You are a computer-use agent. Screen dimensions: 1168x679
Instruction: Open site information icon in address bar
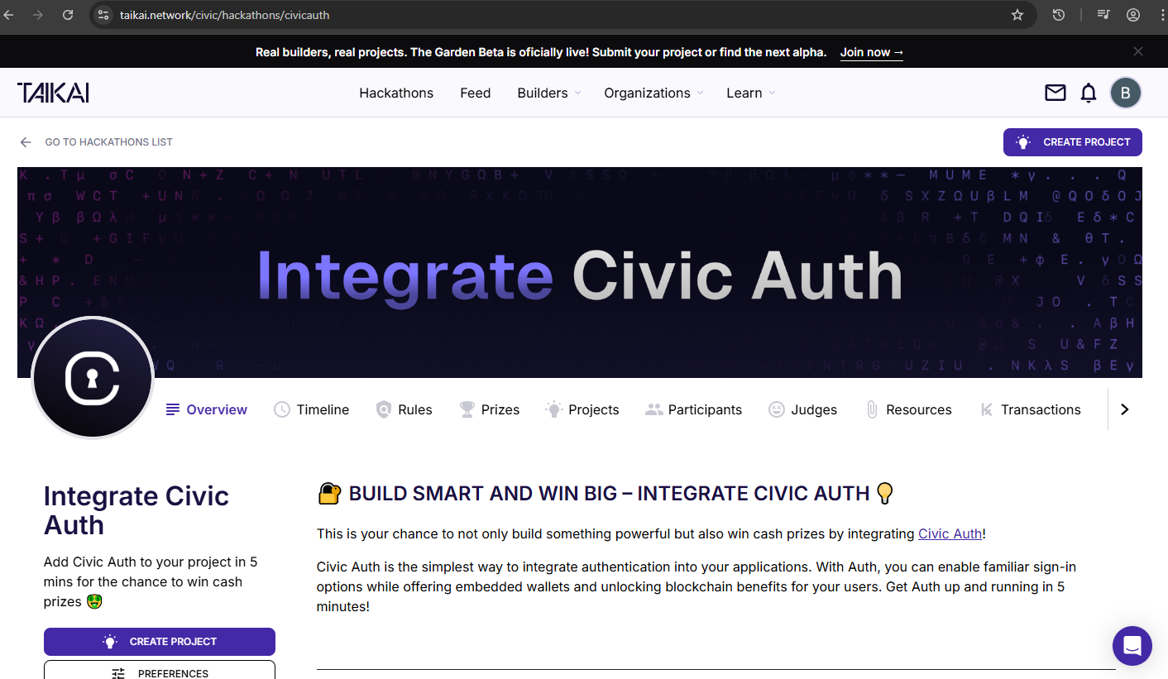tap(103, 15)
